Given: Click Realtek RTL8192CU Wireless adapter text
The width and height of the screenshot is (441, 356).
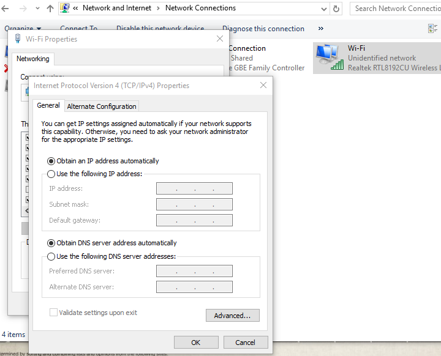Looking at the screenshot, I should coord(394,68).
